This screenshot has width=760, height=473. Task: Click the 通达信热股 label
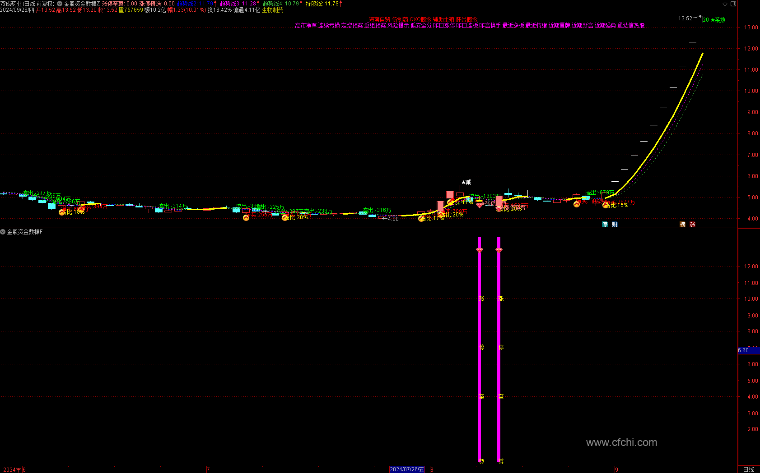pos(631,26)
